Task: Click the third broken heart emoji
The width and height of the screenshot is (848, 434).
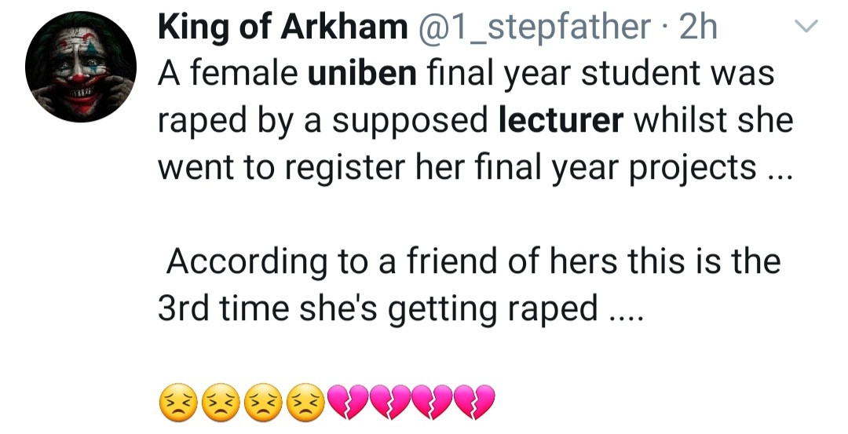Action: click(x=433, y=401)
